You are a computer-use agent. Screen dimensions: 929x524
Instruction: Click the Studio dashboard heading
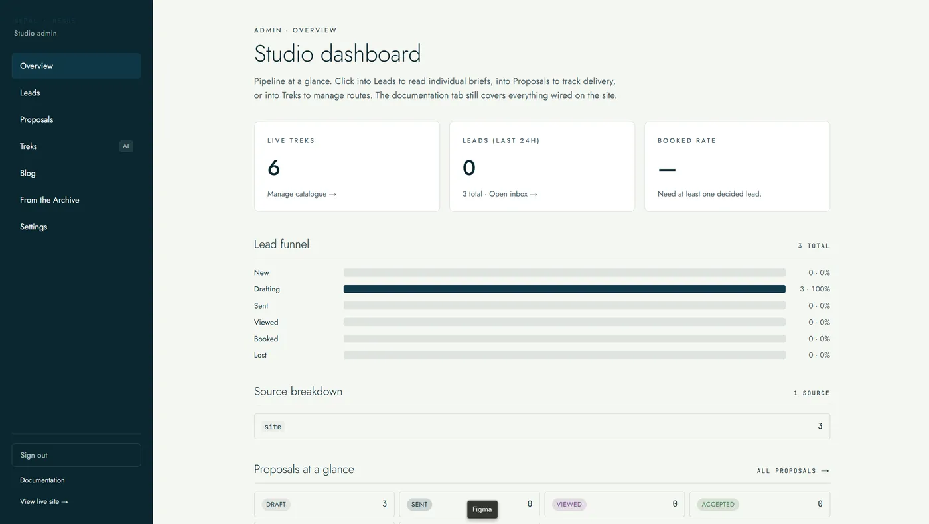point(338,54)
